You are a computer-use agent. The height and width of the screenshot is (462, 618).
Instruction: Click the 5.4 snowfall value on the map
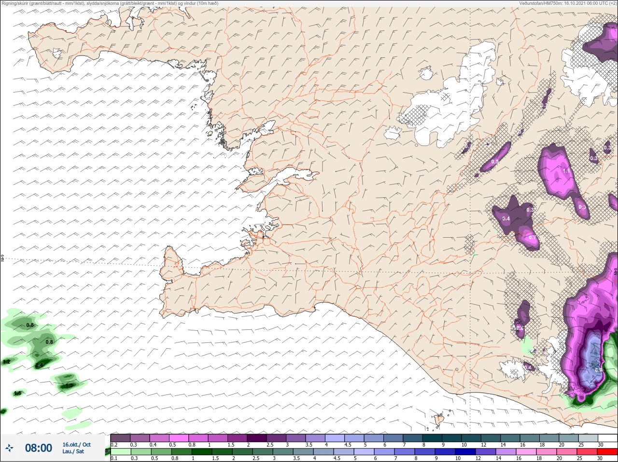(x=506, y=218)
